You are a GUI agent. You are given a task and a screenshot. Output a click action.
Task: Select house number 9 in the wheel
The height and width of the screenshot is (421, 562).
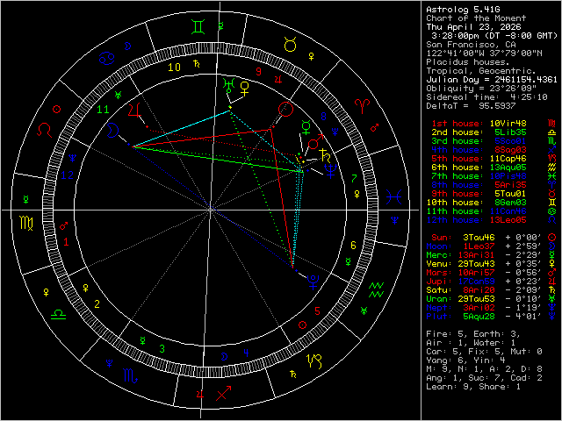tap(258, 72)
